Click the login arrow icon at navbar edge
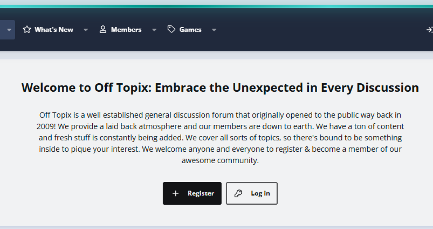Screen dimensions: 433x229 430,30
